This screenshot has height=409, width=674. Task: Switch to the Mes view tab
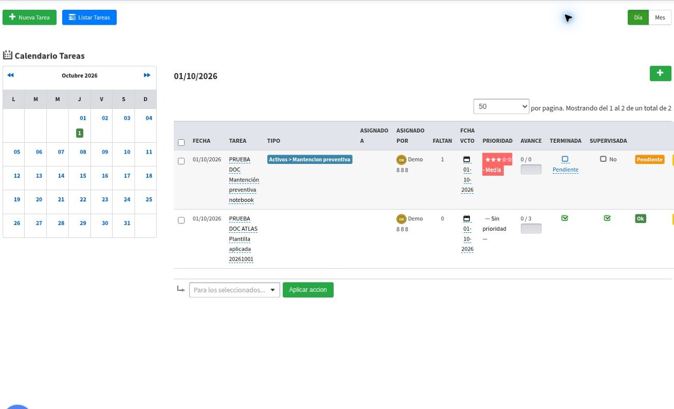tap(660, 17)
